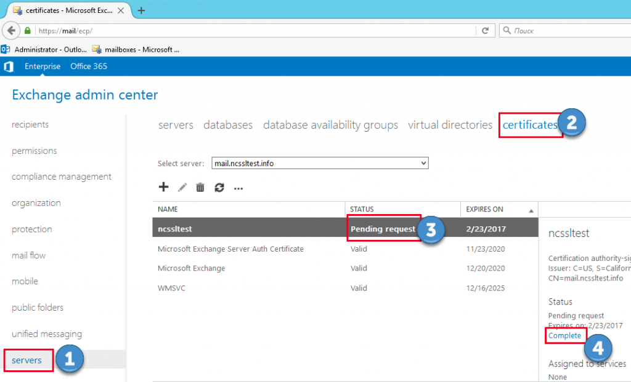Close the certificates browser tab
The image size is (631, 382).
point(121,10)
